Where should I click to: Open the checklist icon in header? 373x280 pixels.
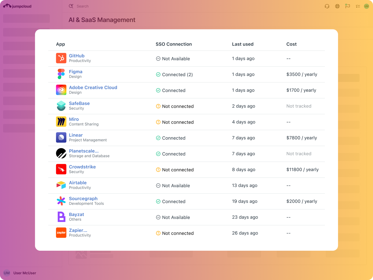click(x=358, y=6)
